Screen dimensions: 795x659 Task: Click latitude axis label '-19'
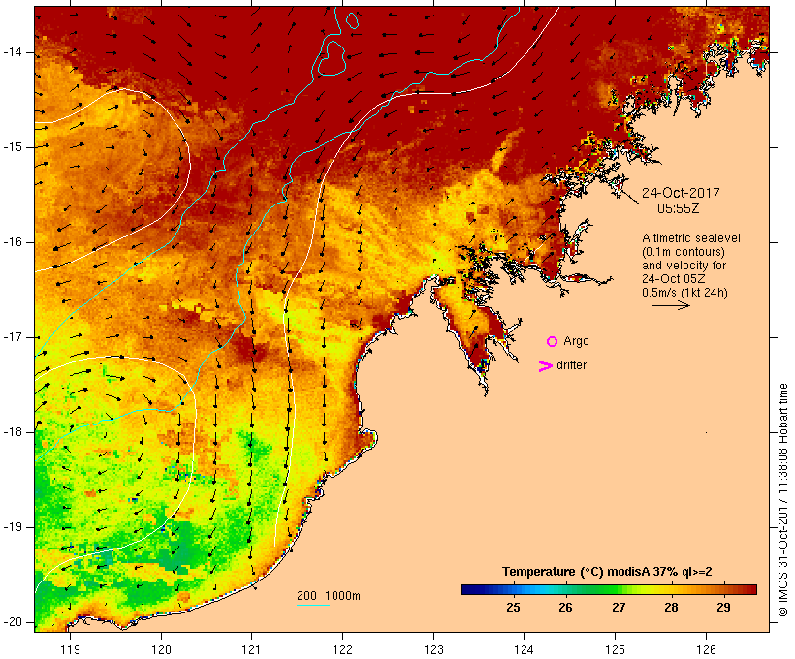[x=13, y=527]
